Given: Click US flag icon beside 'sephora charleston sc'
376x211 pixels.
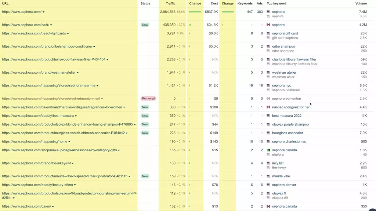Looking at the screenshot, I should coord(268,141).
